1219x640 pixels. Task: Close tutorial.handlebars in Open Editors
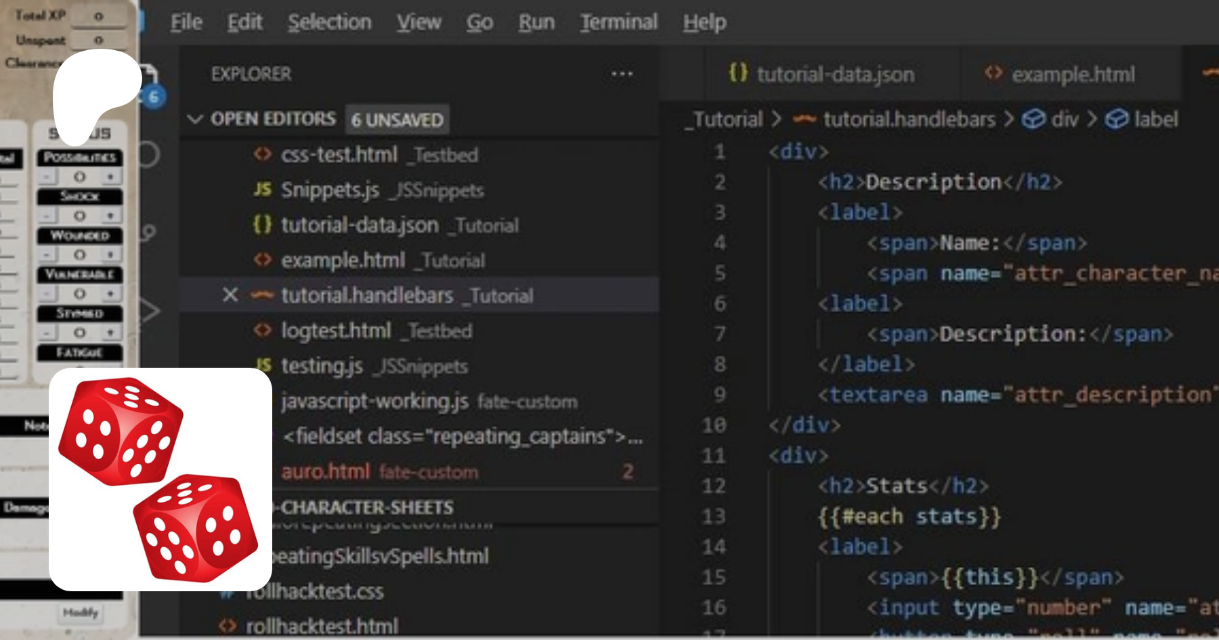pos(230,295)
